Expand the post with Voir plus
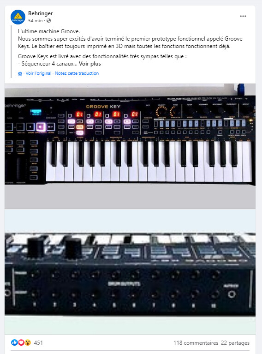The height and width of the screenshot is (354, 262). [90, 64]
